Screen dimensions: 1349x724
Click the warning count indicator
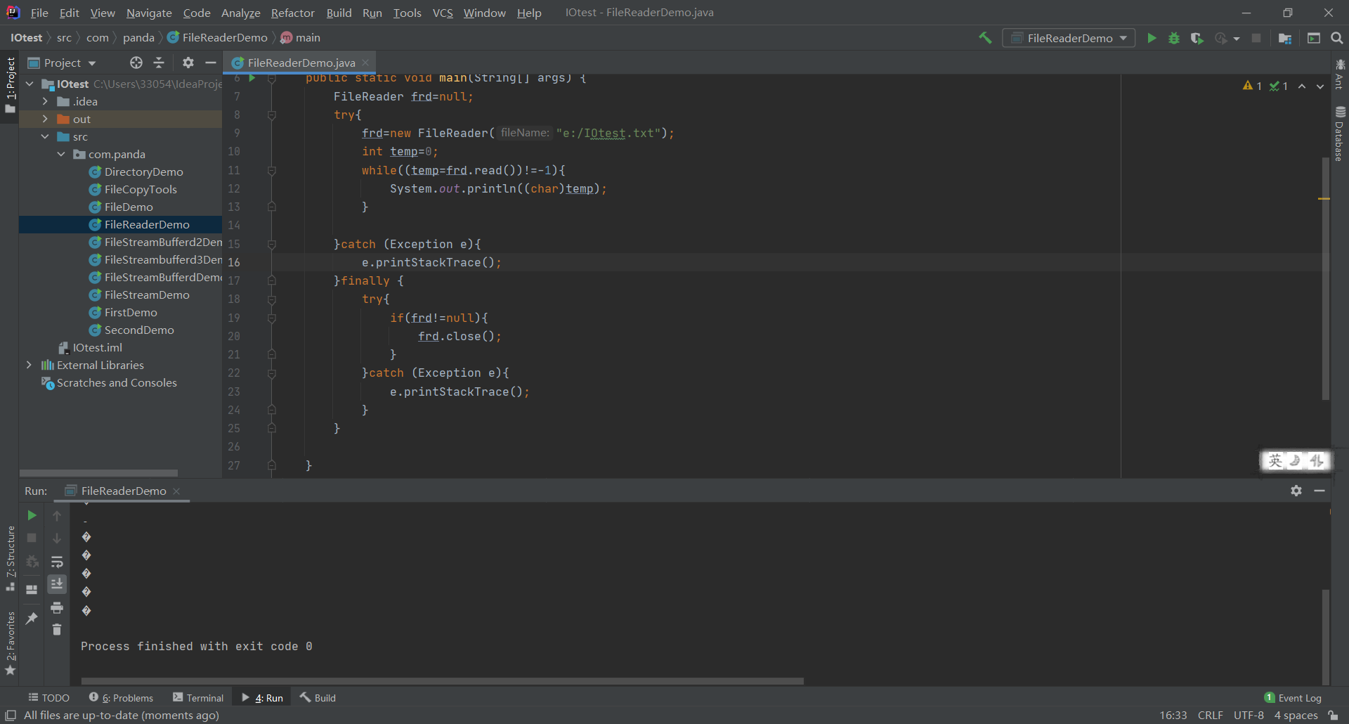click(1252, 86)
